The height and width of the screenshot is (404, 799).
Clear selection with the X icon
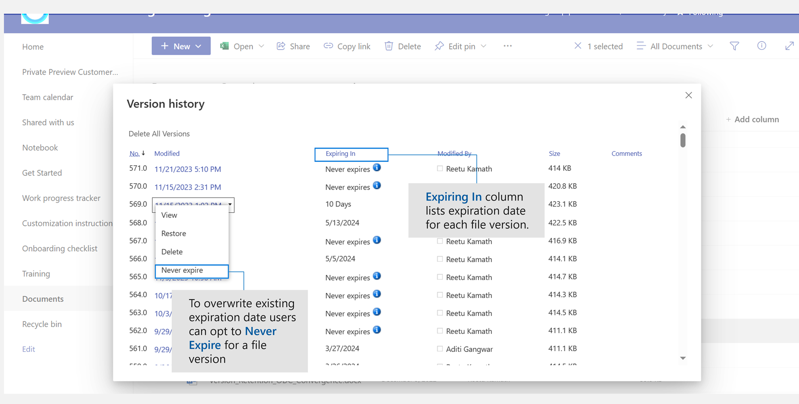(578, 46)
